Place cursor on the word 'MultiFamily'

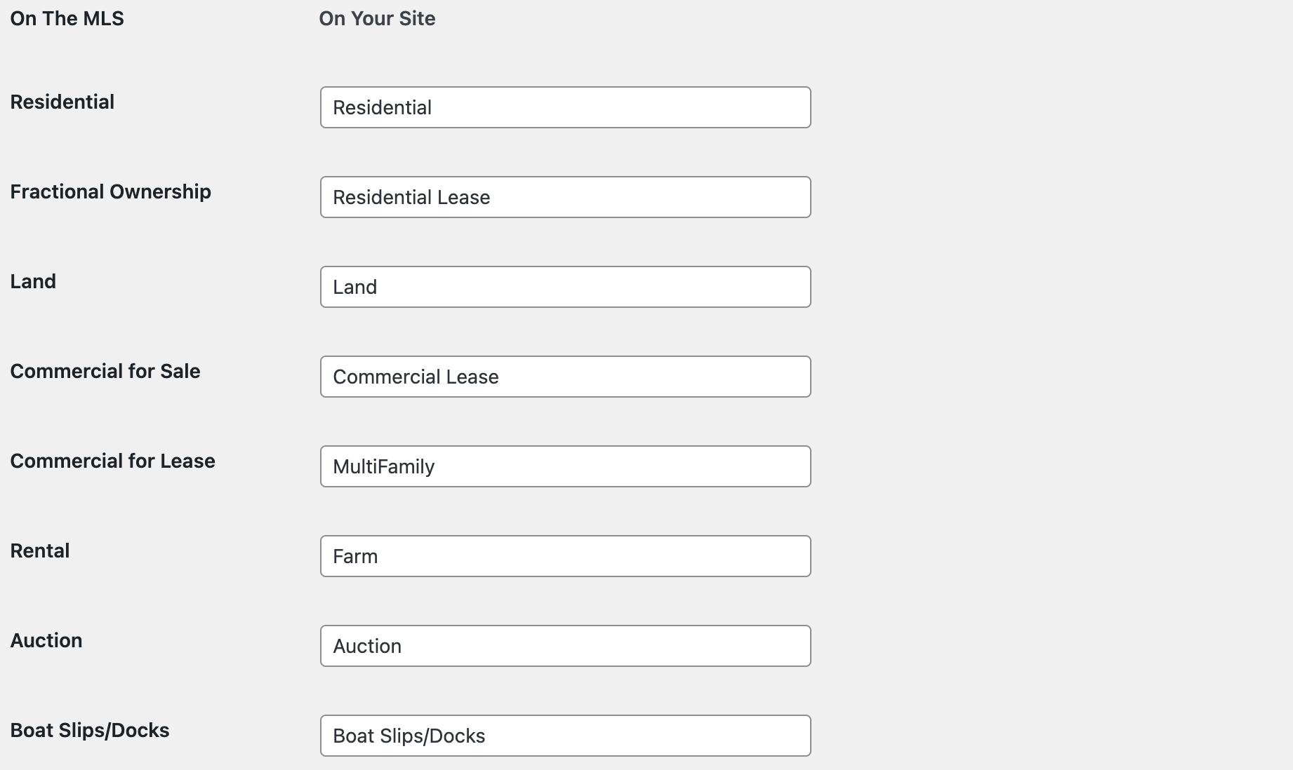coord(383,466)
